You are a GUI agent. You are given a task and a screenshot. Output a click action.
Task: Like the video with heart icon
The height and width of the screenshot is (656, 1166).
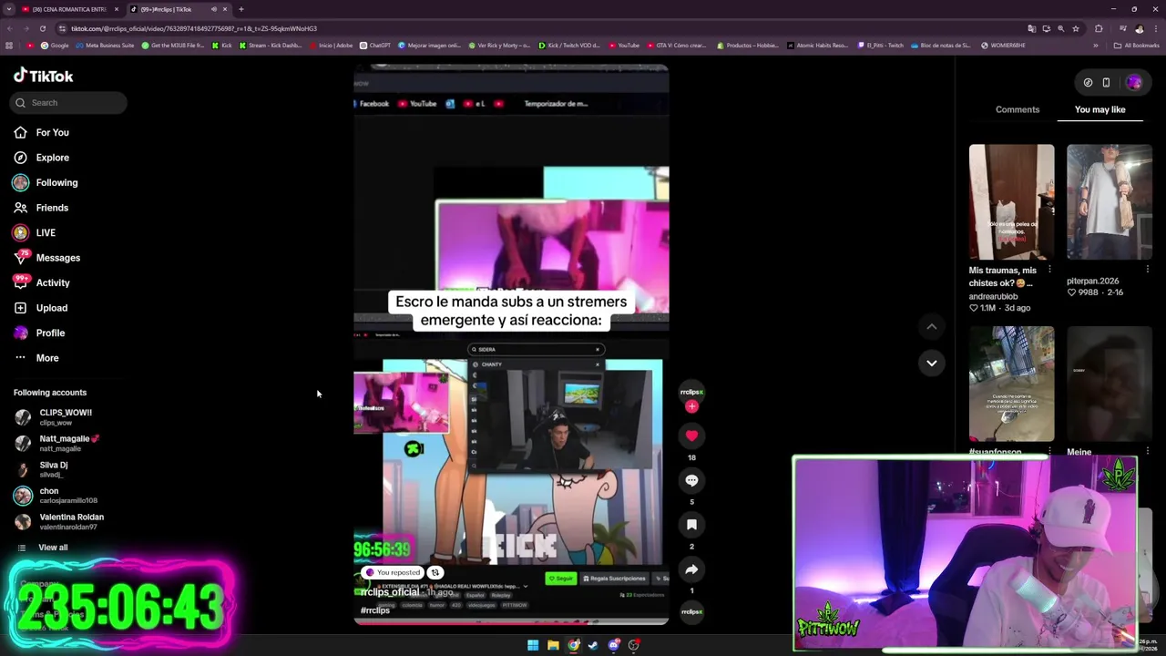pyautogui.click(x=691, y=436)
